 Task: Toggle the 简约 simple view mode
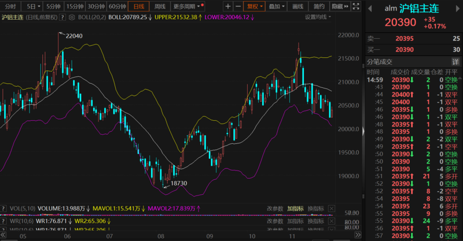click(318, 6)
